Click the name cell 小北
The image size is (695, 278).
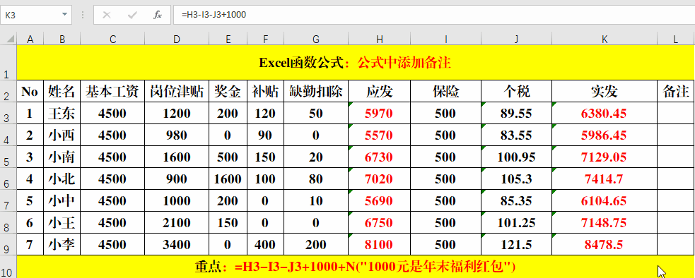coord(62,179)
